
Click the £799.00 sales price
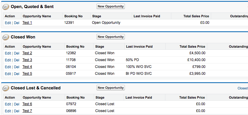(199, 67)
